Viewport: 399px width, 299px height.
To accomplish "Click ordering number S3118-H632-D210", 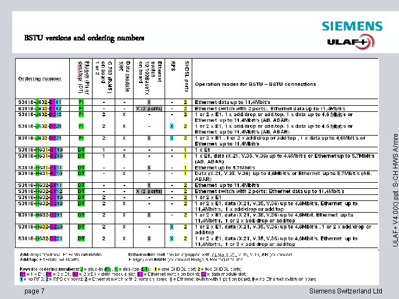I will click(40, 203).
